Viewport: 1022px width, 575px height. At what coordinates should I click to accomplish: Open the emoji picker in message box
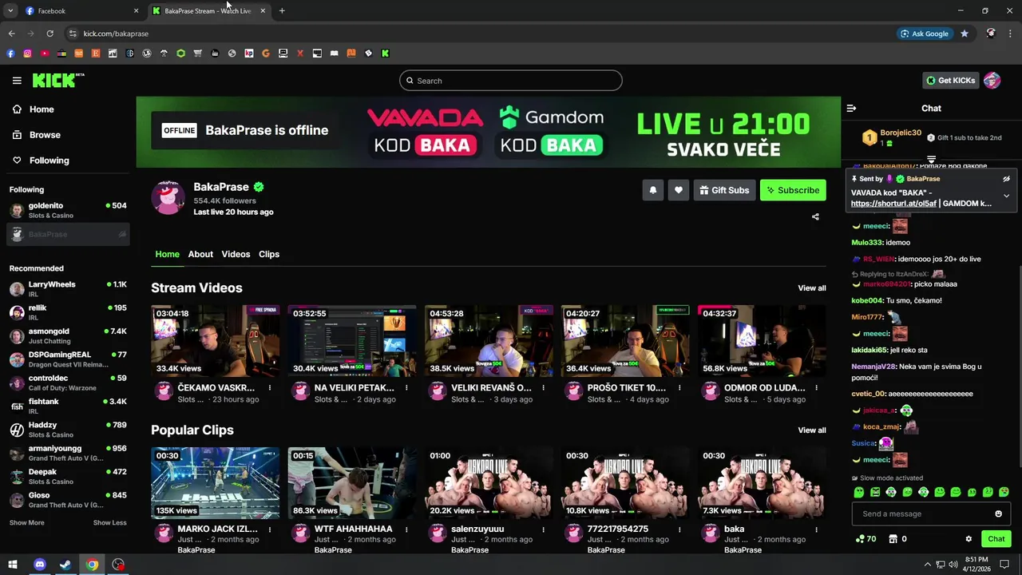[x=998, y=514]
